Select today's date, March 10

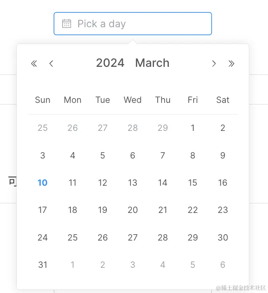[42, 183]
